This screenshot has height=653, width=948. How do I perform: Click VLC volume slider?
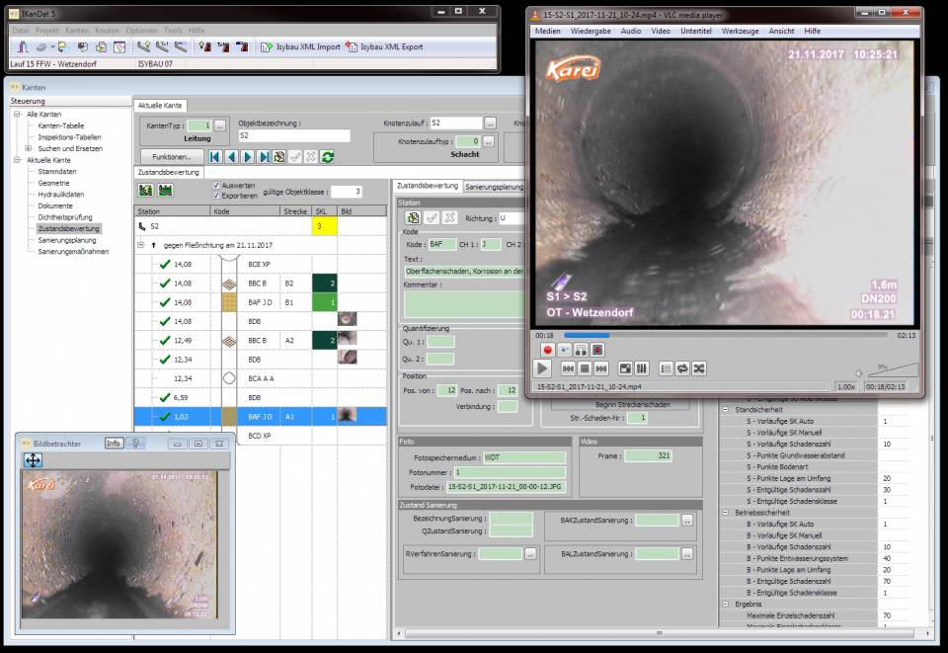click(893, 370)
